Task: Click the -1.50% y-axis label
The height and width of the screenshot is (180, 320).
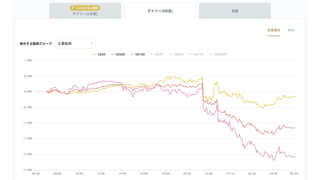Action: (x=28, y=139)
